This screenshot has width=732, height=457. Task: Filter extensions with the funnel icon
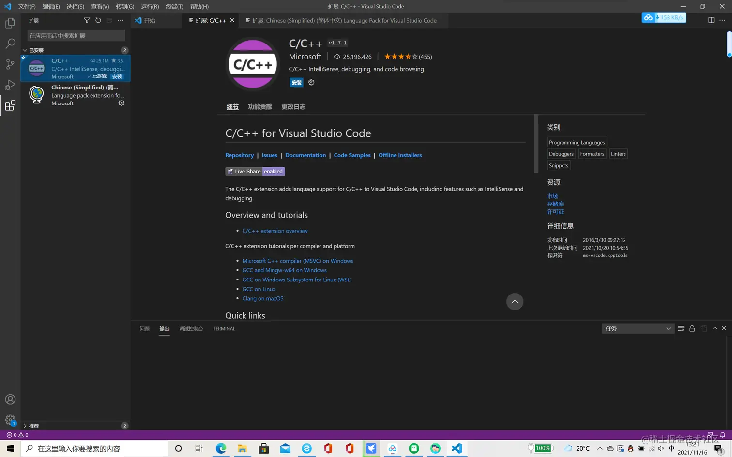87,20
